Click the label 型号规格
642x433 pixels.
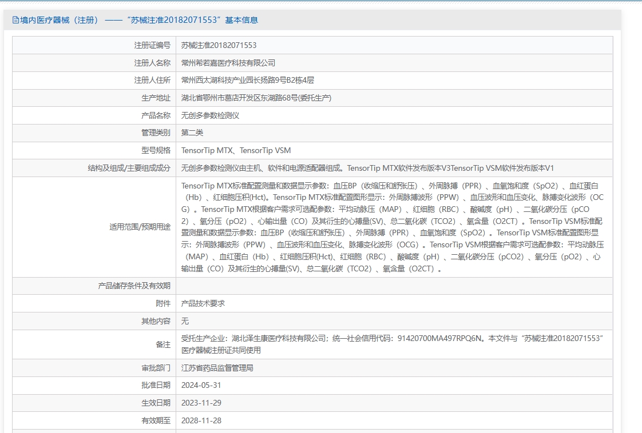tap(156, 150)
